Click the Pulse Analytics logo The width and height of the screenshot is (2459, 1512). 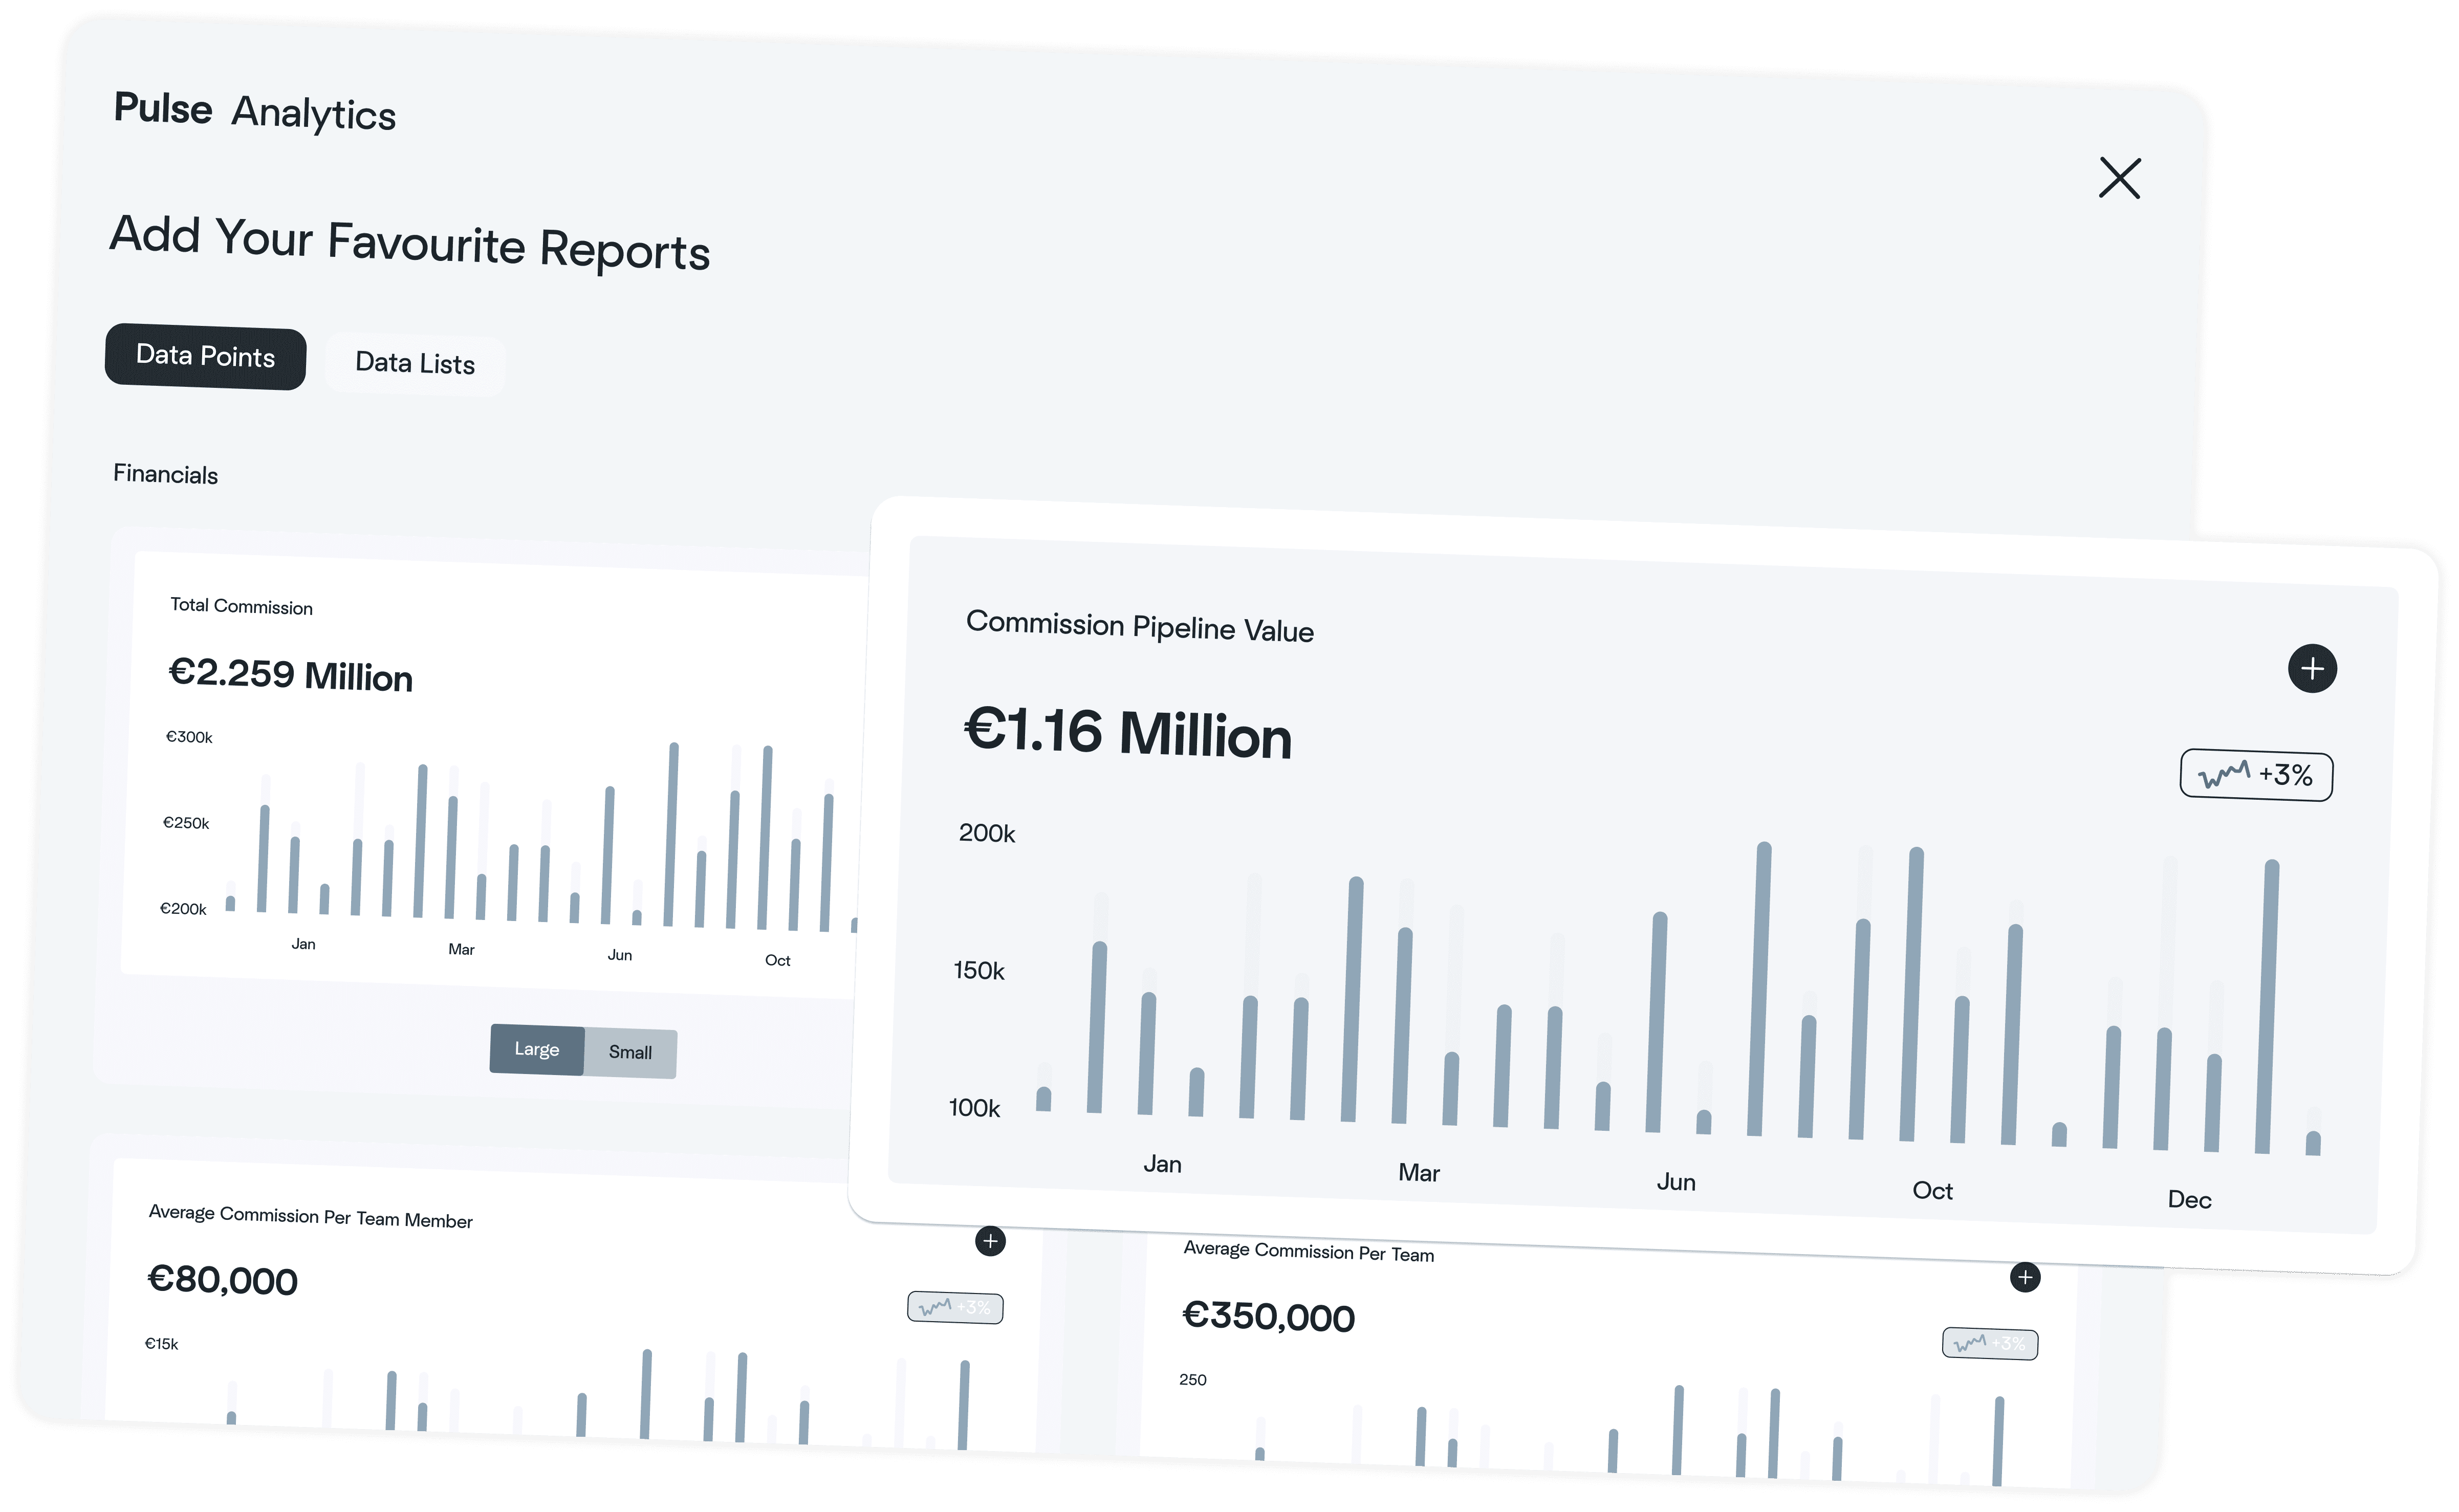pyautogui.click(x=255, y=110)
